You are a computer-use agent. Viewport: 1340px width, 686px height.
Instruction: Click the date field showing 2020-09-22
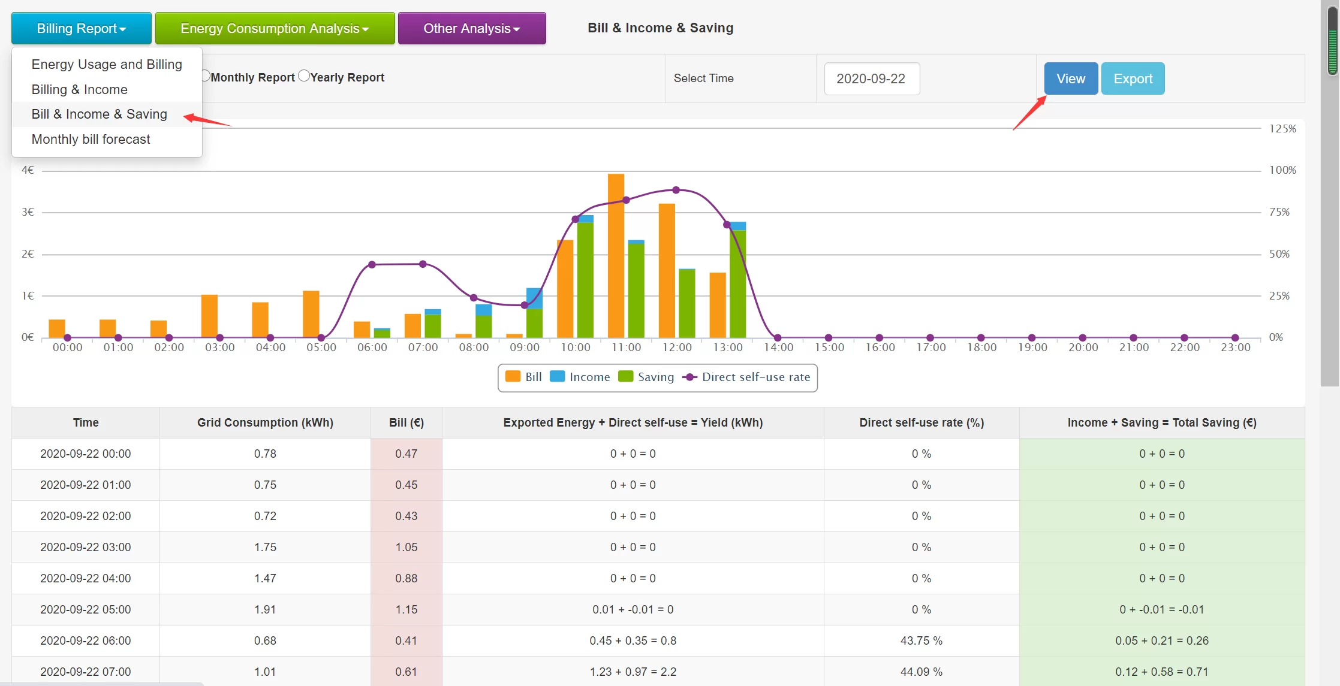click(871, 78)
